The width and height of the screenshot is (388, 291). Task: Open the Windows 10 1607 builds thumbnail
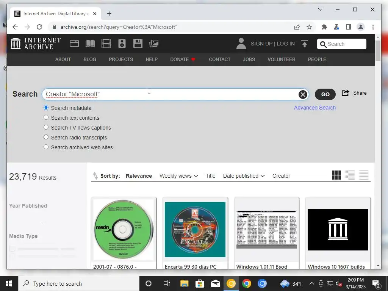(x=338, y=229)
